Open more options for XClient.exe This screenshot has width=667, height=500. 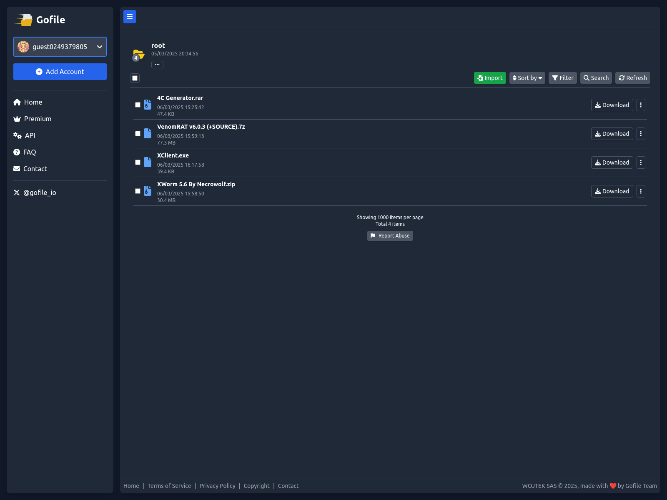coord(641,162)
